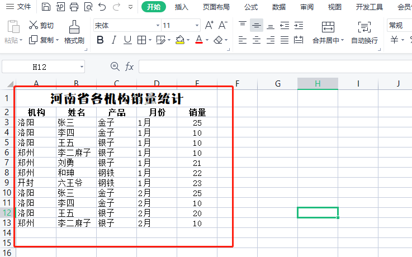This screenshot has height=257, width=412.
Task: Open the font name 宋体 dropdown
Action: (x=158, y=26)
